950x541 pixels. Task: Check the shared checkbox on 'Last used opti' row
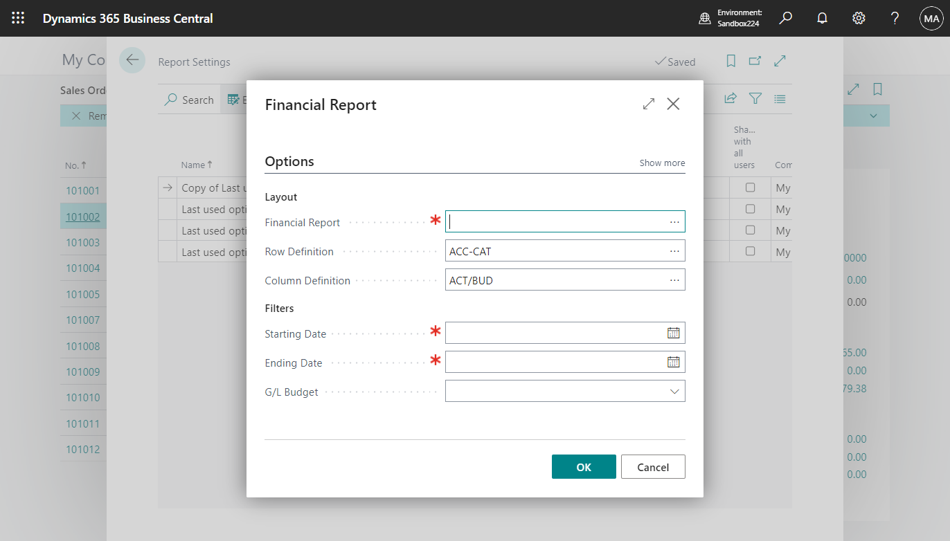(x=751, y=209)
